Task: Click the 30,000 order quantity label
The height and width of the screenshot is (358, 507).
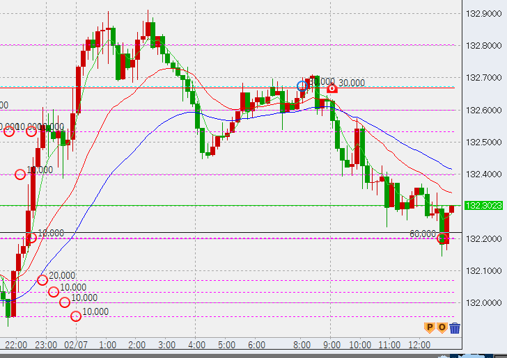Action: click(352, 83)
